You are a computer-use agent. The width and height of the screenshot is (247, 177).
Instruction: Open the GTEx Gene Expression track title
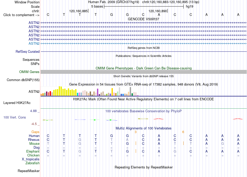(x=144, y=84)
